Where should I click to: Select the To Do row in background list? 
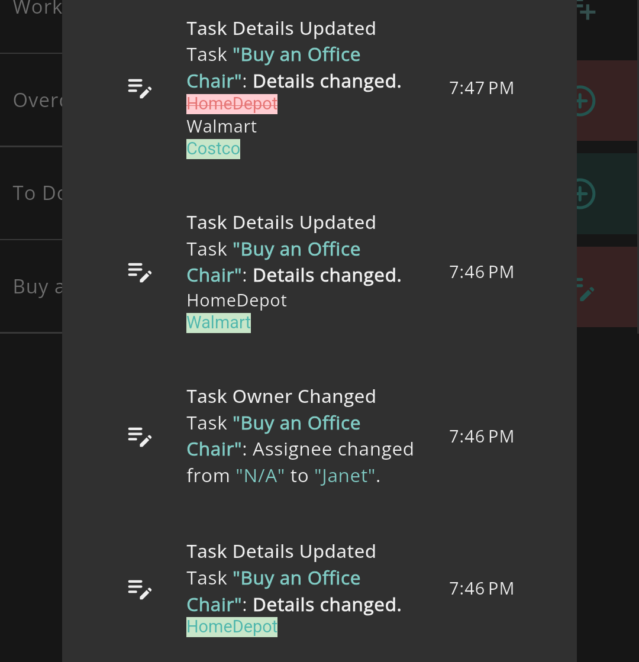(x=31, y=193)
